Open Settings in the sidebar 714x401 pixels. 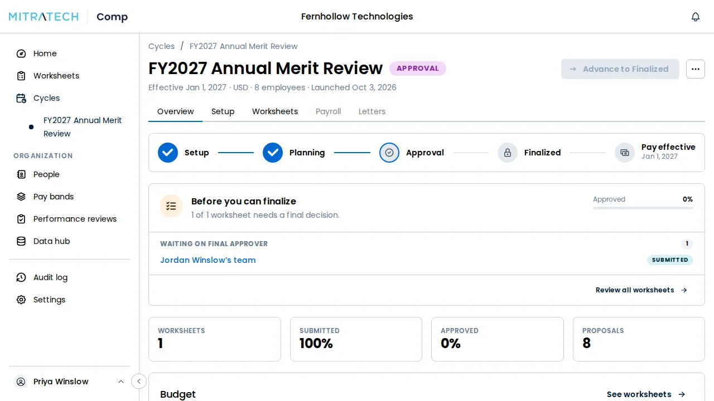pos(69,300)
